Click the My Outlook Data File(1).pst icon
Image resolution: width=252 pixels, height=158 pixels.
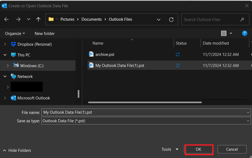coord(91,65)
